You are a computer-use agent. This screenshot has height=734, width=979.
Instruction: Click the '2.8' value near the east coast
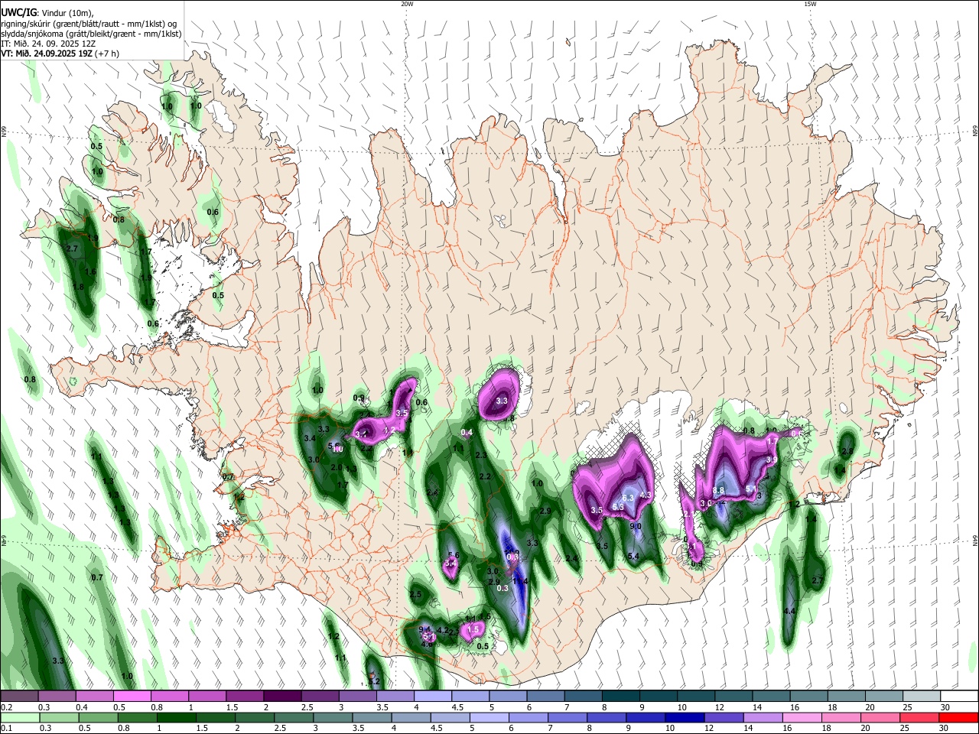click(847, 452)
